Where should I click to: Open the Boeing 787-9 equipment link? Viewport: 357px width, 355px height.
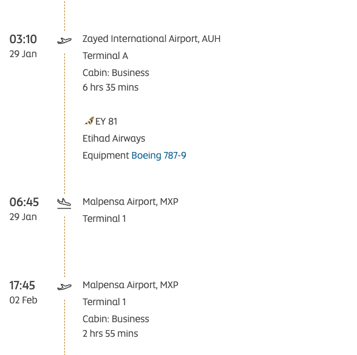(x=158, y=156)
